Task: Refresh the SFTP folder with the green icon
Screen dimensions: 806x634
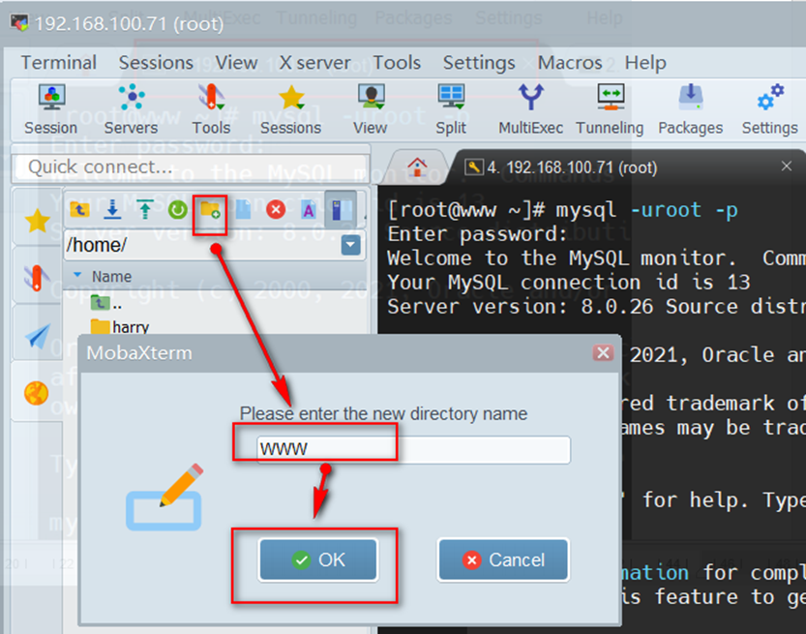Action: (178, 210)
